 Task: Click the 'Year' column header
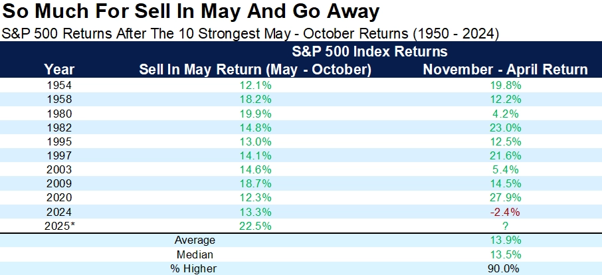coord(59,69)
